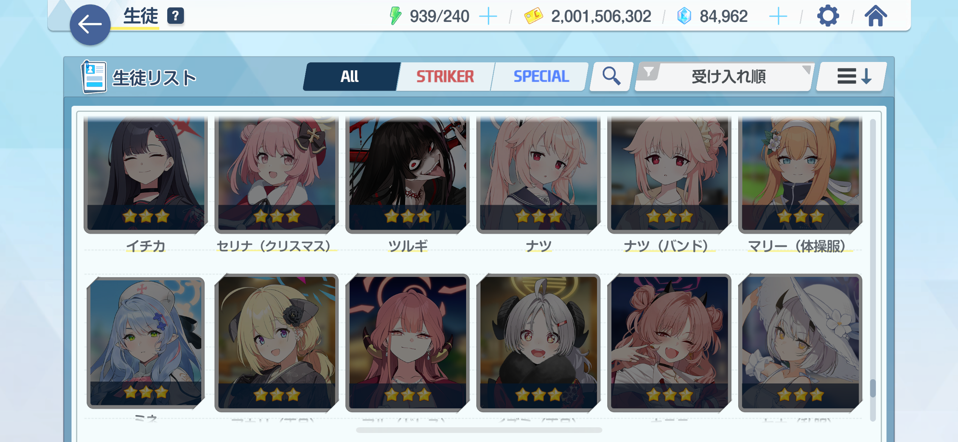Add gems with the plus beside 84,962
The height and width of the screenshot is (442, 958).
pyautogui.click(x=778, y=16)
